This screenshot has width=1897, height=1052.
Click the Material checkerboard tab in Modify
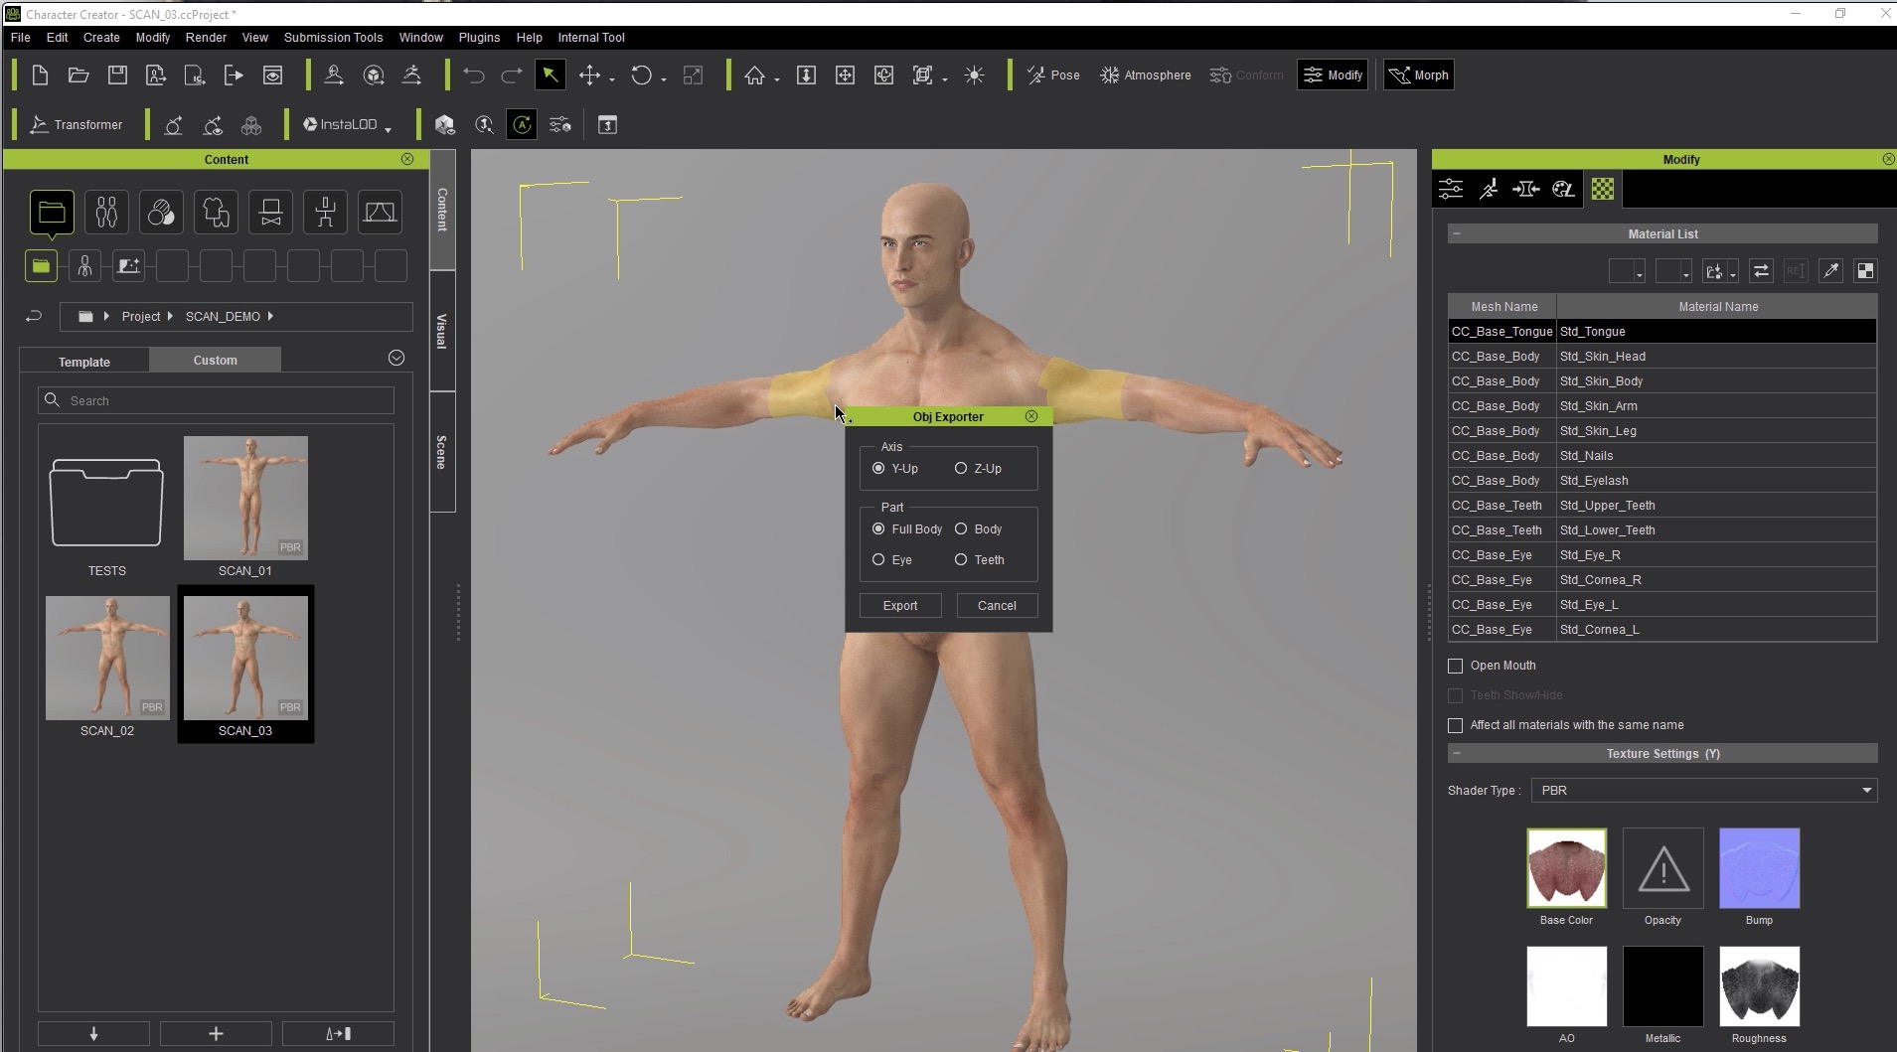coord(1603,189)
